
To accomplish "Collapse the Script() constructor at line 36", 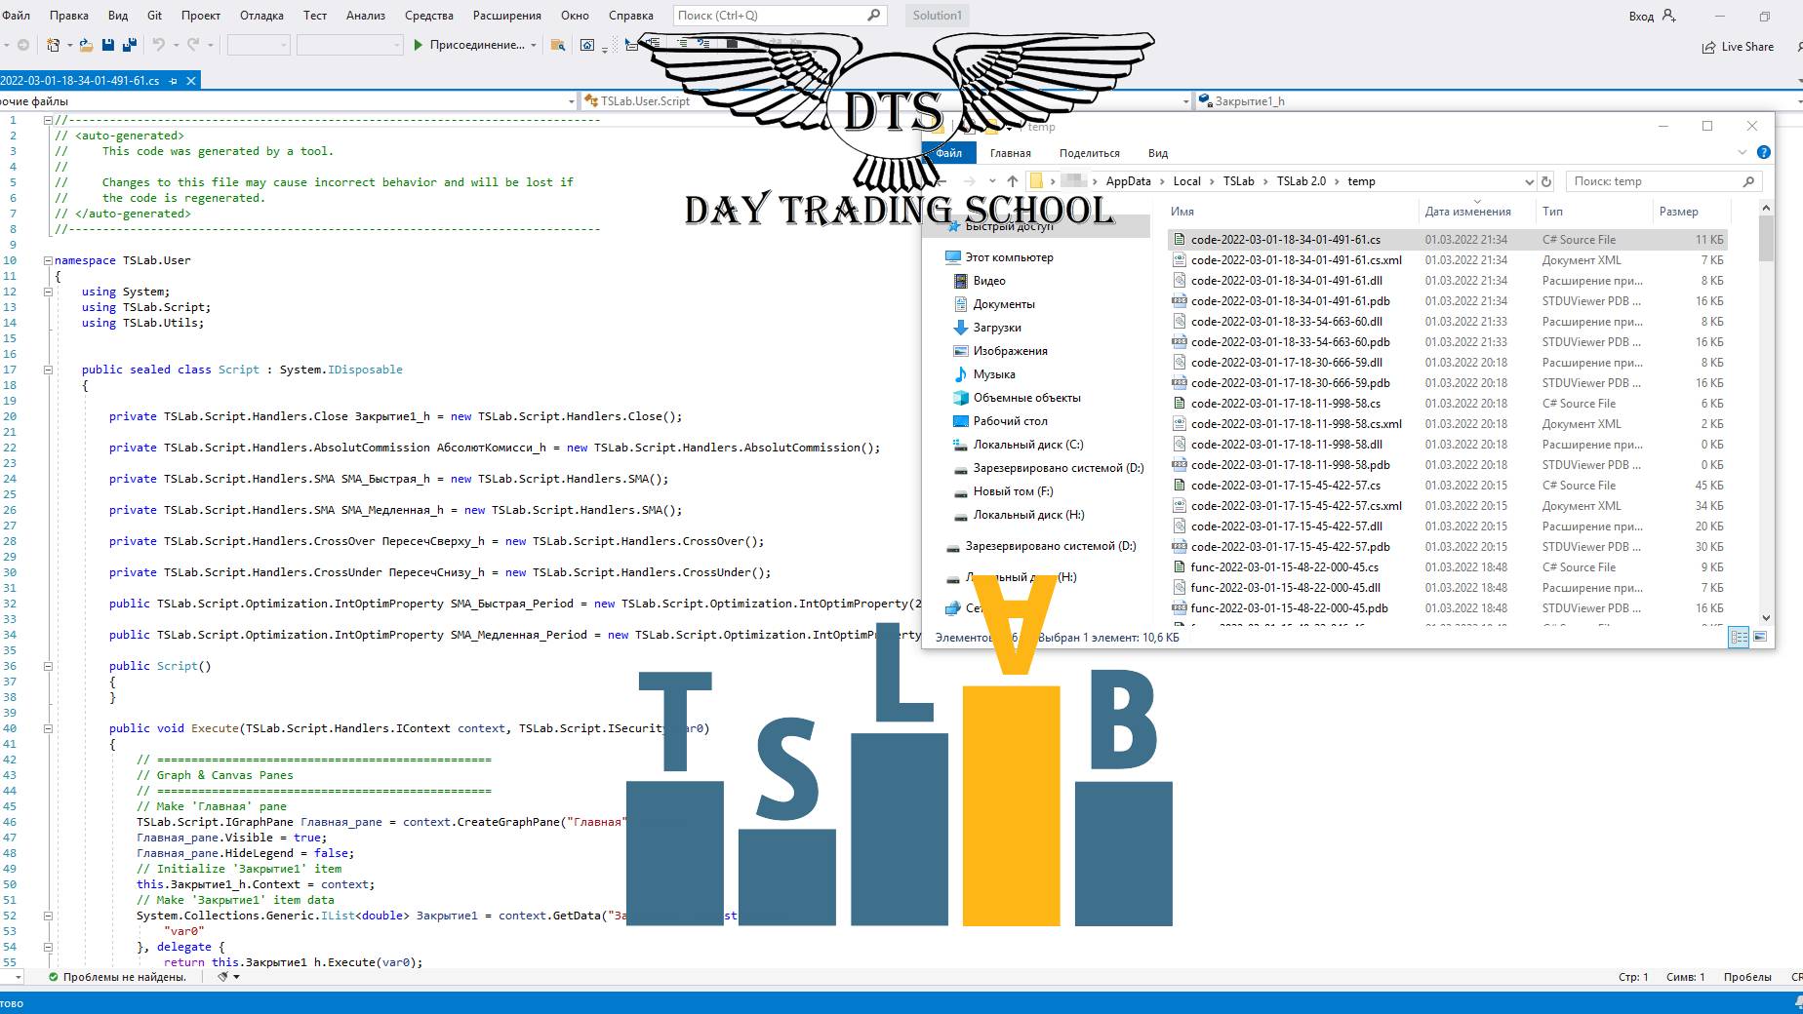I will coord(47,666).
